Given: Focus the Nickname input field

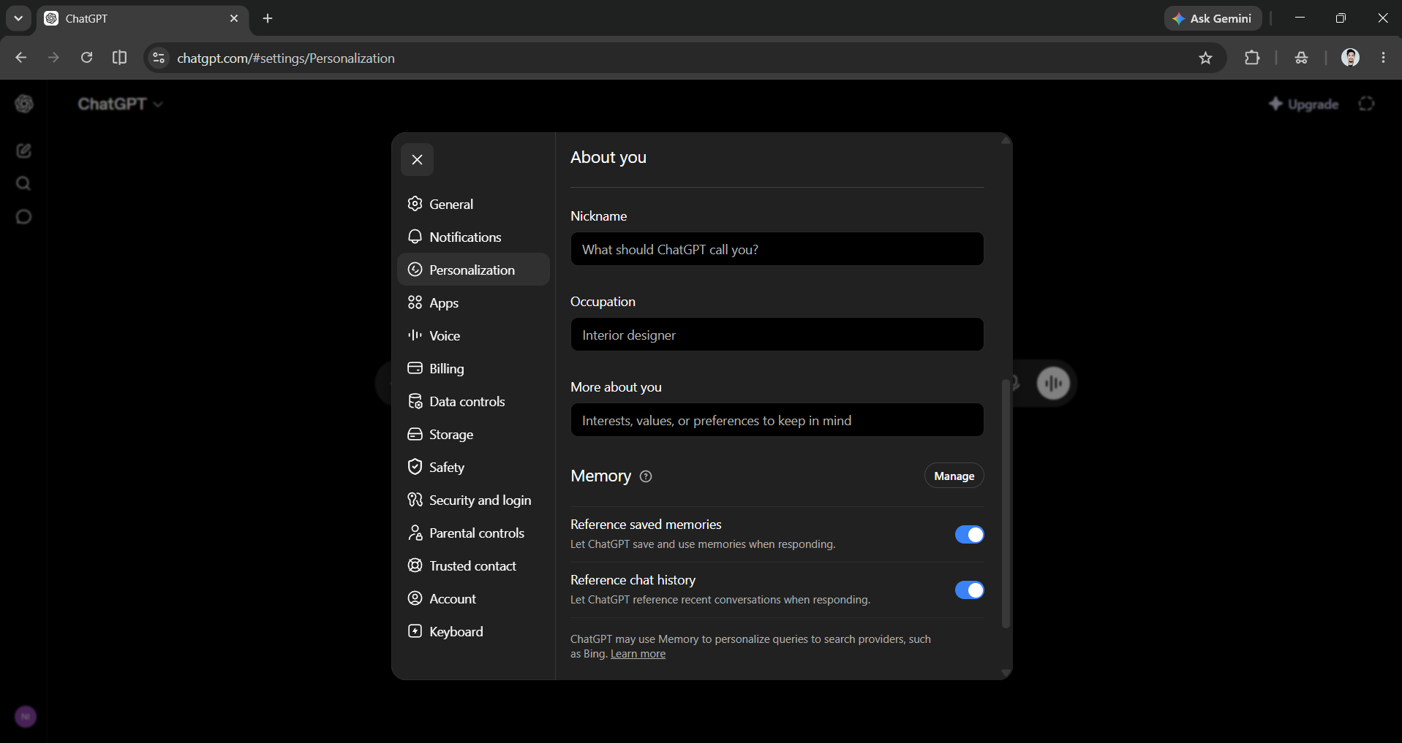Looking at the screenshot, I should [777, 249].
